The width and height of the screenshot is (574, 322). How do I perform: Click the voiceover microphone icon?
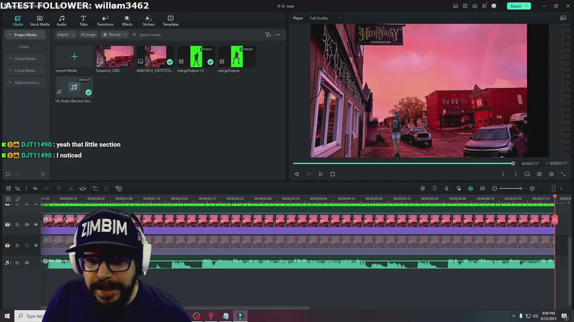[447, 188]
